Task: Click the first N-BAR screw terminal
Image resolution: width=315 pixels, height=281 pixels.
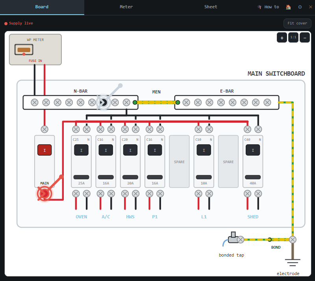Action: point(35,102)
